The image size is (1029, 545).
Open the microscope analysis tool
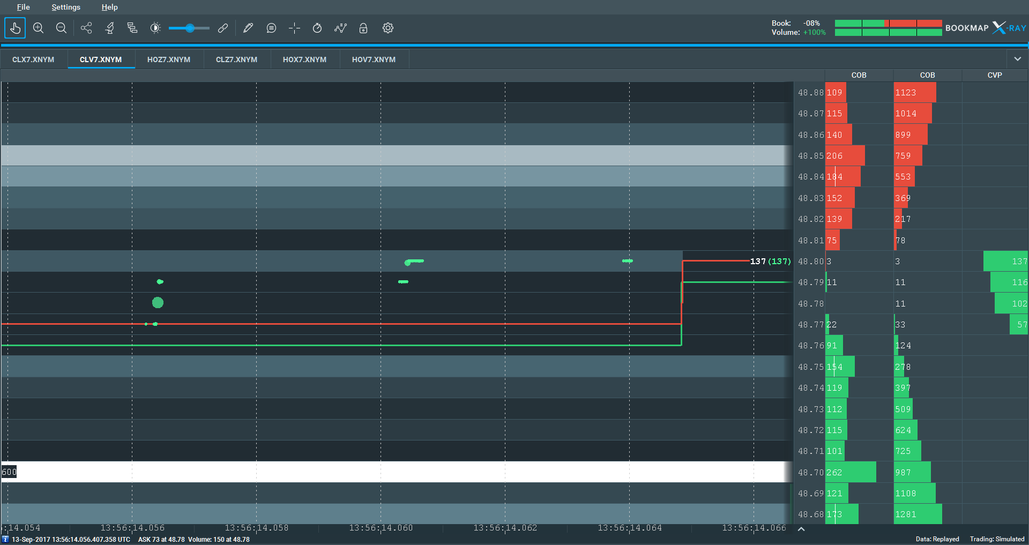(110, 28)
